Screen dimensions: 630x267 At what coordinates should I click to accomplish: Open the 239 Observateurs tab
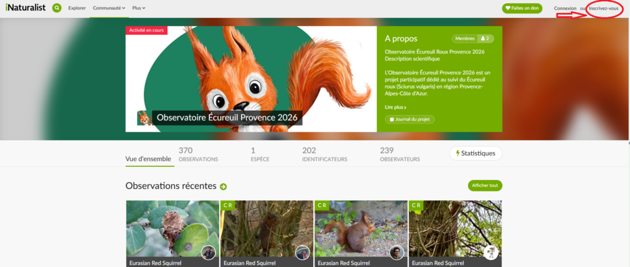[400, 155]
